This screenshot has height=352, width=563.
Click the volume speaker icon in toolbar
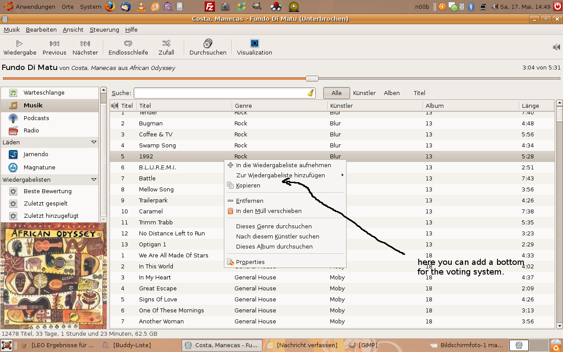click(556, 47)
